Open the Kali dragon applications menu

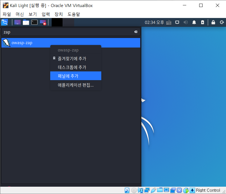pos(5,22)
